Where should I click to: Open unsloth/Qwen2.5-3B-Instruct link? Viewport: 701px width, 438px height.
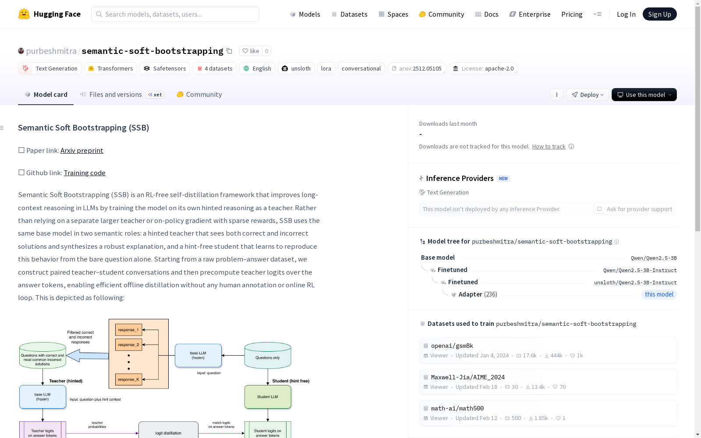(635, 283)
